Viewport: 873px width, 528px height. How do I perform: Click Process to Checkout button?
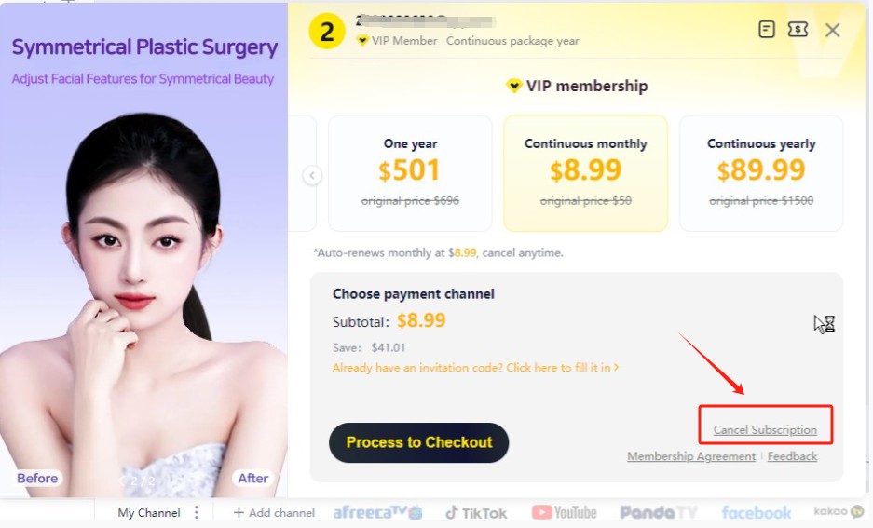(x=418, y=442)
